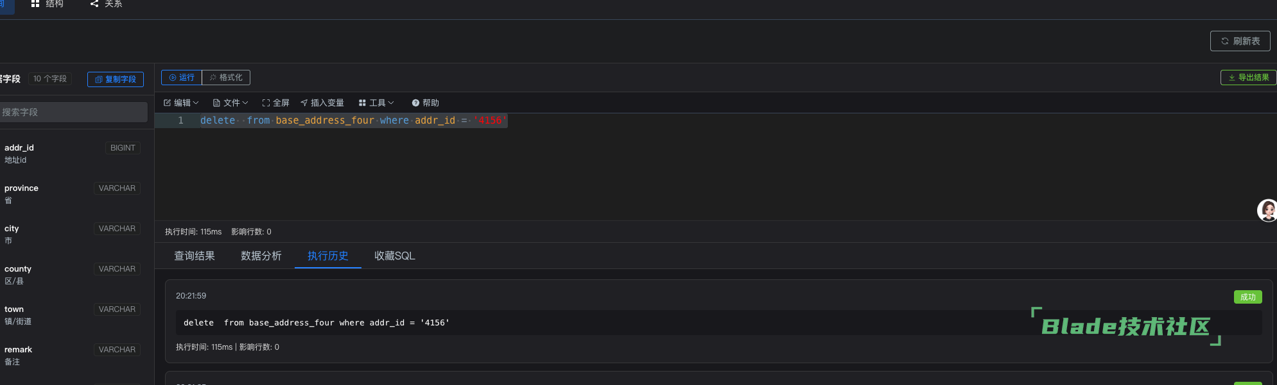Click the delete statement in execution history
Image resolution: width=1277 pixels, height=385 pixels.
click(x=314, y=322)
